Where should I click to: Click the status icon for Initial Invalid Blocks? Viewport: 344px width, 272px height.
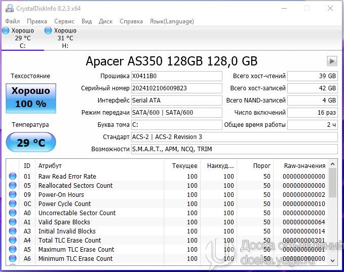pyautogui.click(x=13, y=231)
